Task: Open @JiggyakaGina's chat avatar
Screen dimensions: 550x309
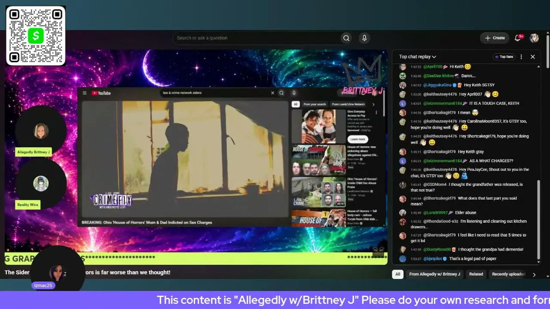Action: (403, 85)
